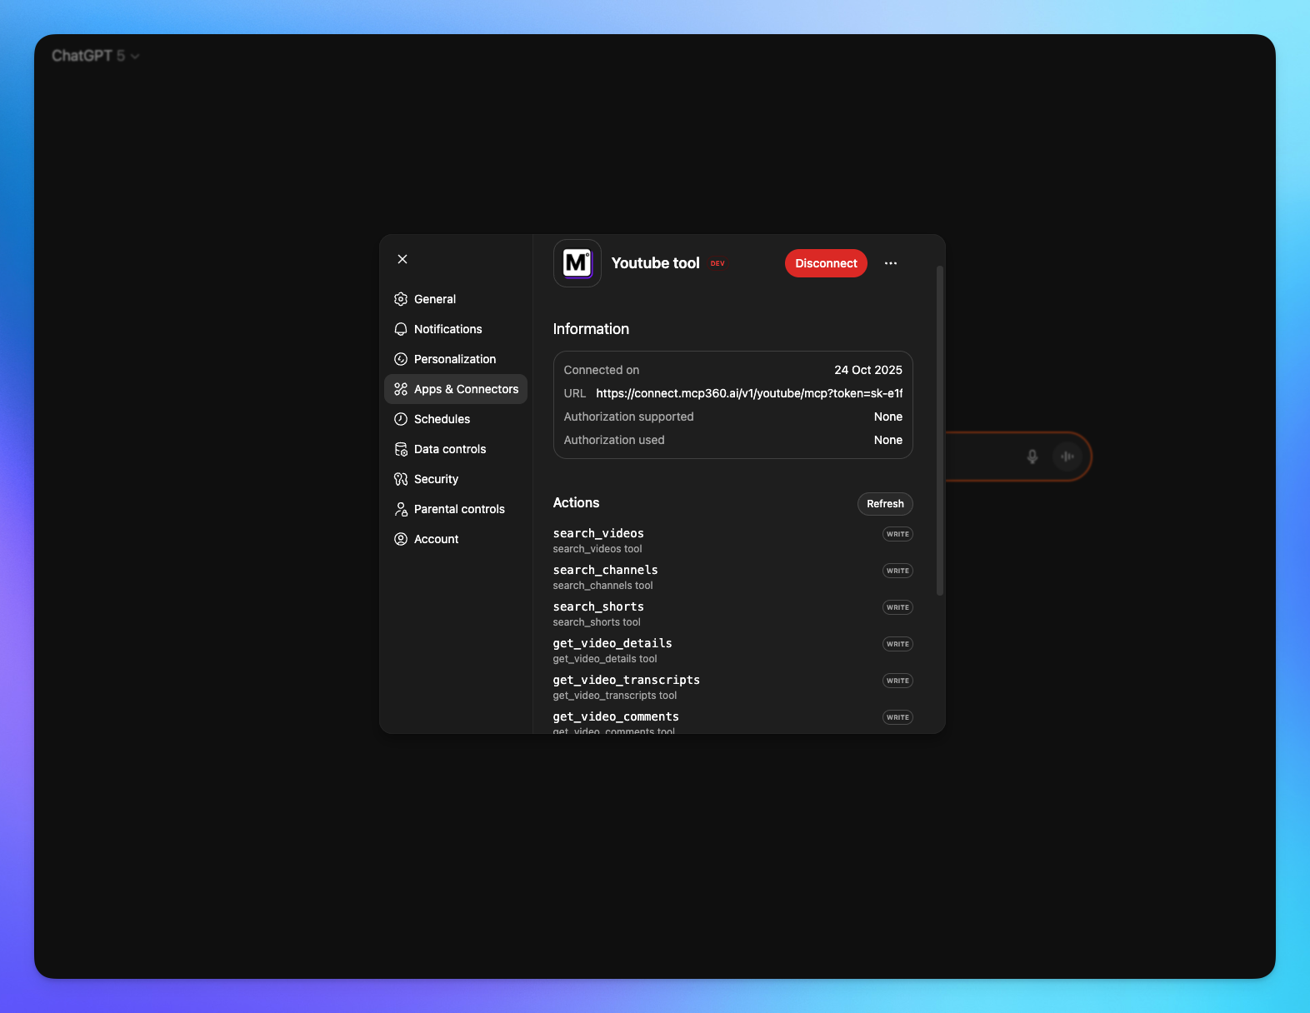Open the three-dot more options menu
The width and height of the screenshot is (1310, 1013).
point(891,263)
